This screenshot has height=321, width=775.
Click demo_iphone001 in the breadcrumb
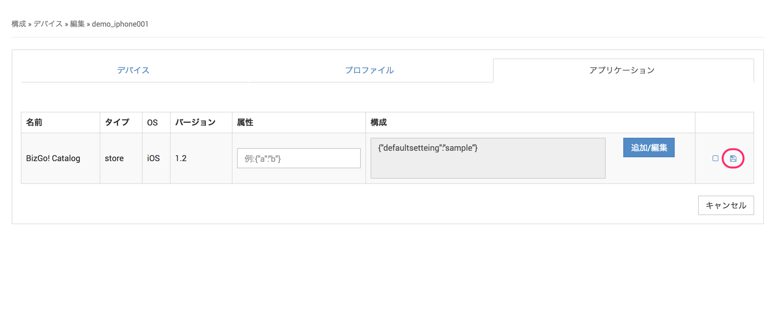point(120,24)
